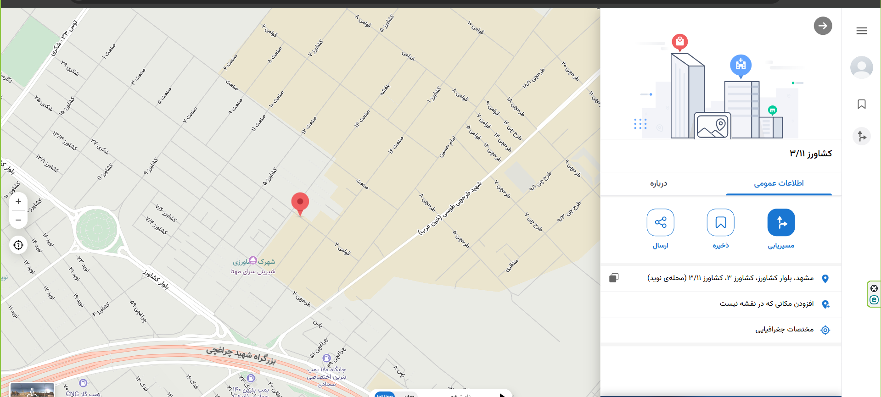Click شیرینی سرای مهنا place on map

point(253,271)
